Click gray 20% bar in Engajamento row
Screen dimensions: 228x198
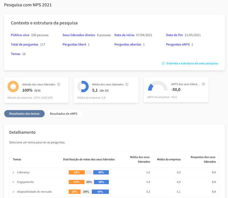pyautogui.click(x=89, y=182)
